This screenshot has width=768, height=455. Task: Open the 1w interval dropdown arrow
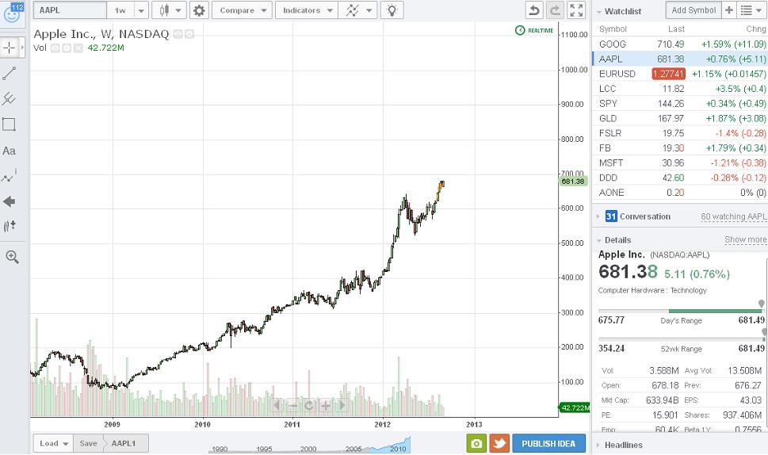tap(141, 10)
